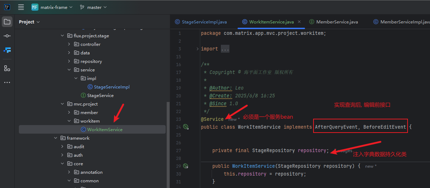Expand the repository folder
Viewport: 430px width, 188px height.
pos(69,61)
